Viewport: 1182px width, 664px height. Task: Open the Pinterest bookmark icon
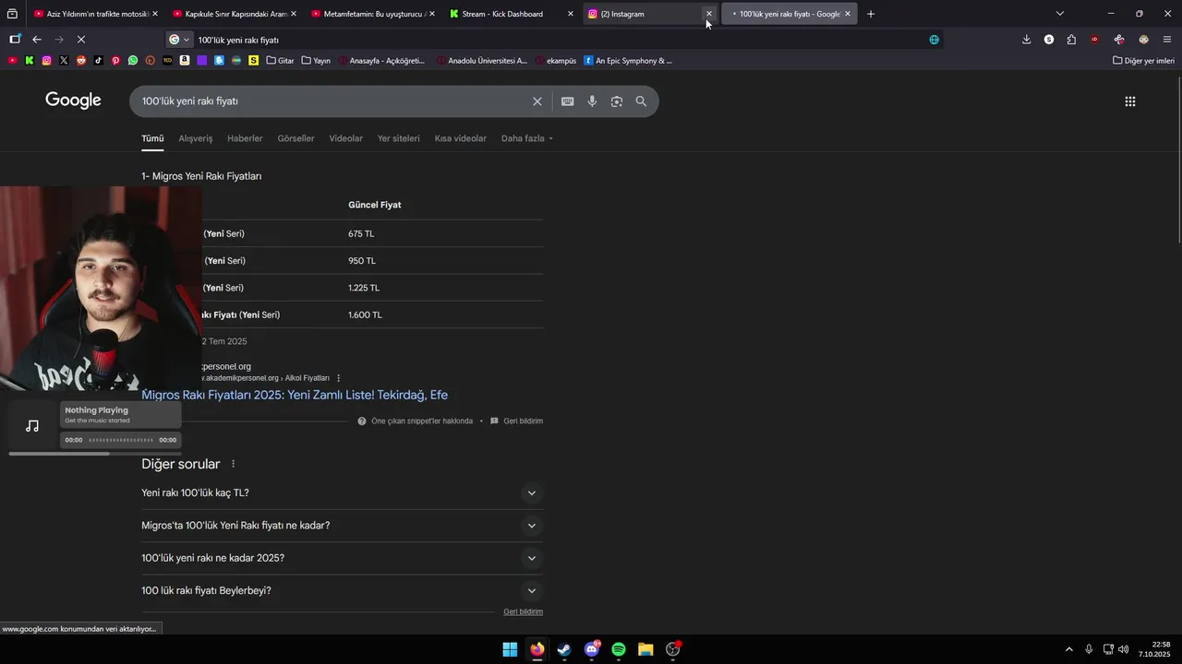click(x=115, y=61)
